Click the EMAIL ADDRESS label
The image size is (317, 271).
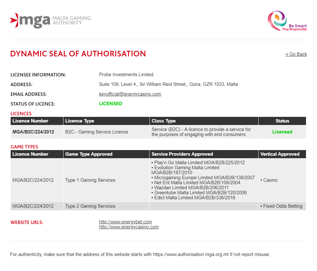click(x=29, y=94)
